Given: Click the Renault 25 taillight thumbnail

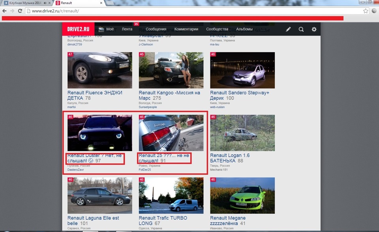Looking at the screenshot, I should (x=171, y=133).
